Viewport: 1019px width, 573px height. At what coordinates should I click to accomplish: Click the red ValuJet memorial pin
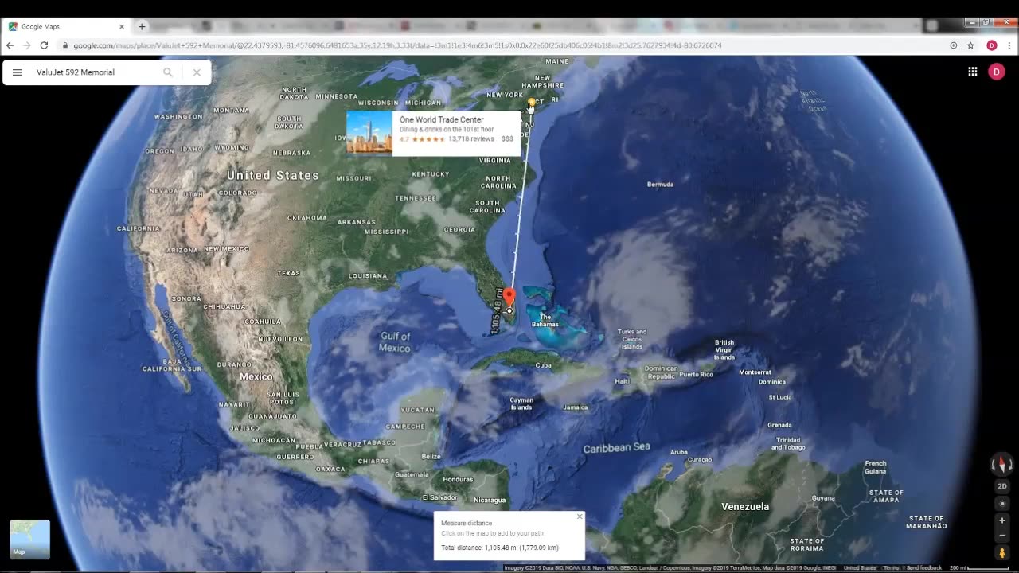[509, 297]
